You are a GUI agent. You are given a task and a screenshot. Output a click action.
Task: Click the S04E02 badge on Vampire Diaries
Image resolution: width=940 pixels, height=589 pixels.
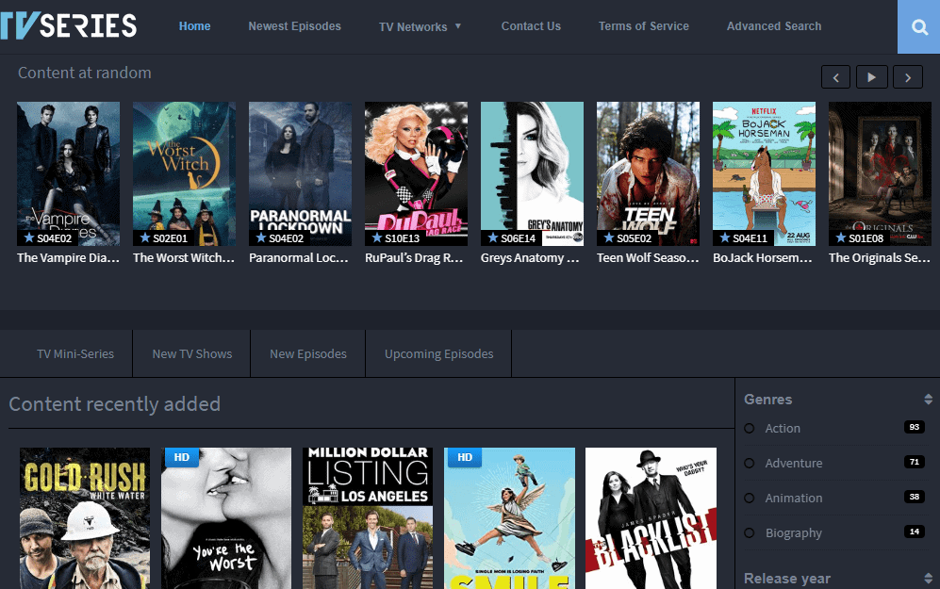47,237
